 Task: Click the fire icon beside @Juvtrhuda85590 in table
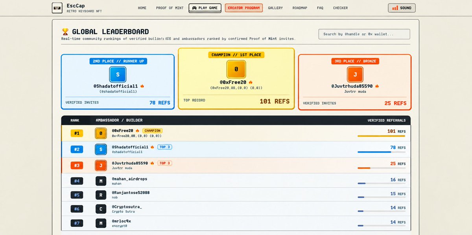click(153, 163)
